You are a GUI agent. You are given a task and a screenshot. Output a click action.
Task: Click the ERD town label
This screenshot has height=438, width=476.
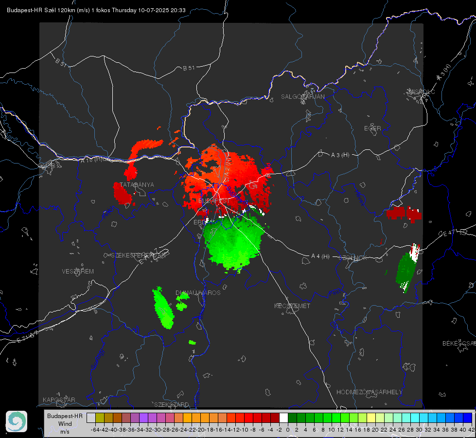coord(199,222)
